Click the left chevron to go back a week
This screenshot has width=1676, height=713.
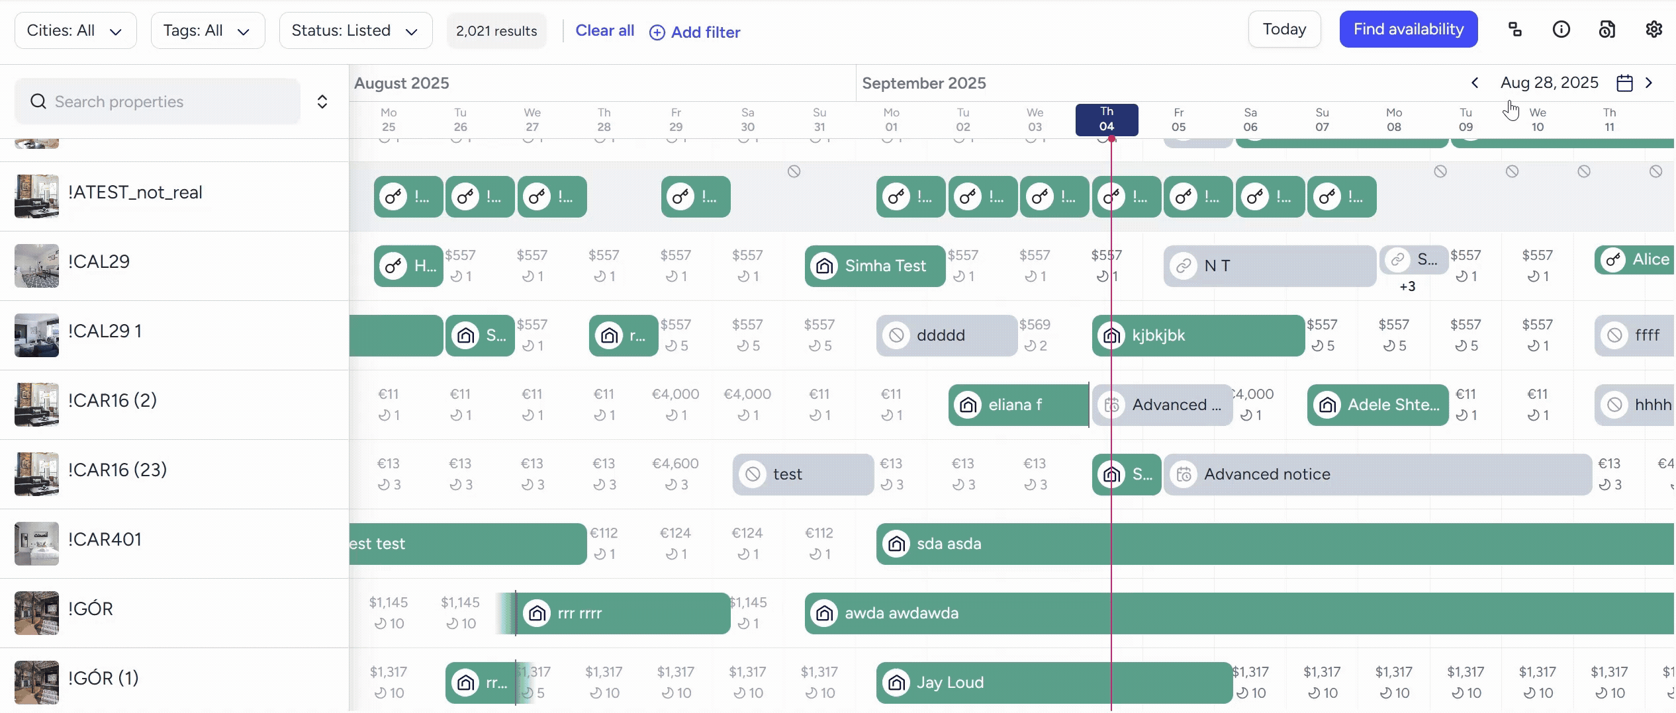(1475, 83)
